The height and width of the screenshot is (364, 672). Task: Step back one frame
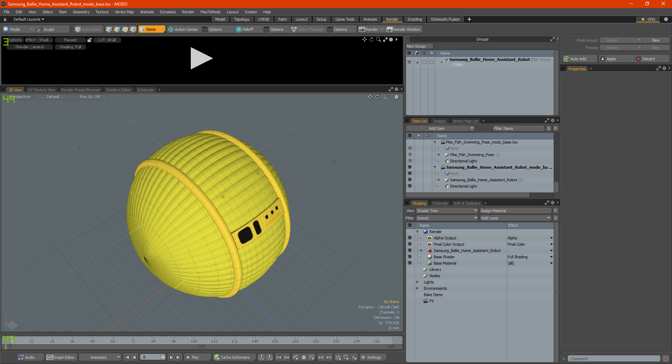tap(135, 357)
